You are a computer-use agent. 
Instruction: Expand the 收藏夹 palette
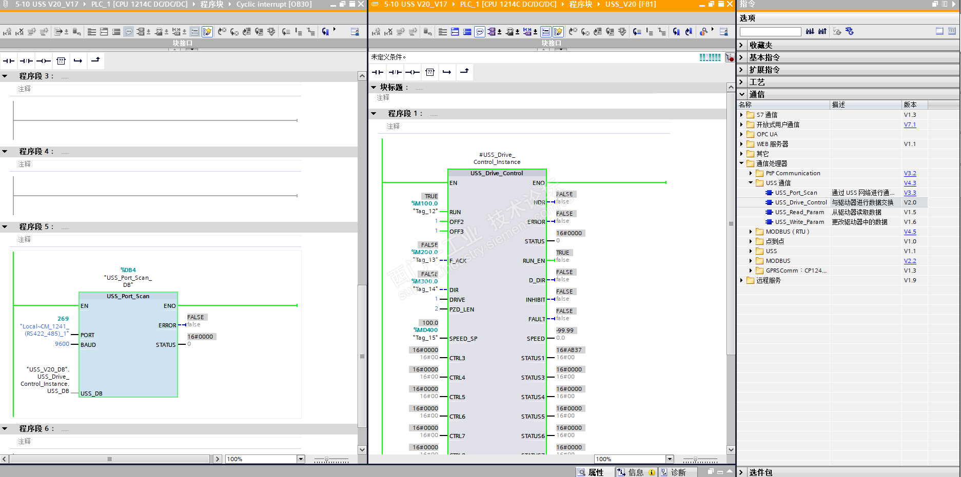tap(741, 45)
